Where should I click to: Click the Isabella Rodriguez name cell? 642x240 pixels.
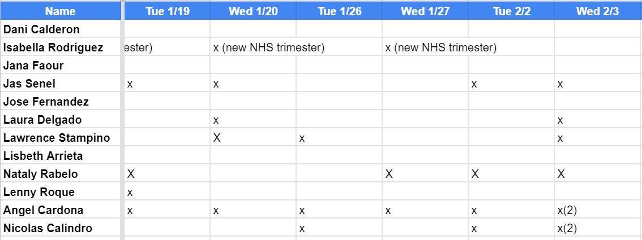click(60, 47)
